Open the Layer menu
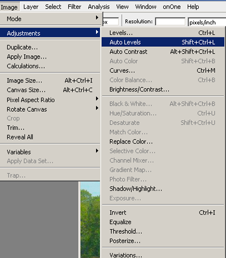This screenshot has width=226, height=258. tap(31, 7)
